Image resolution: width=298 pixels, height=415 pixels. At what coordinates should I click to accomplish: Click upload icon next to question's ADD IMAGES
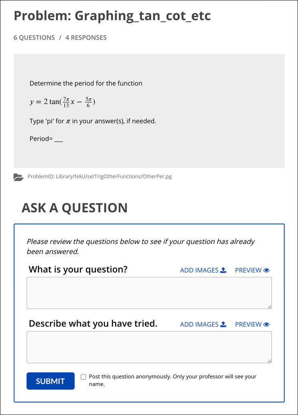click(x=224, y=270)
